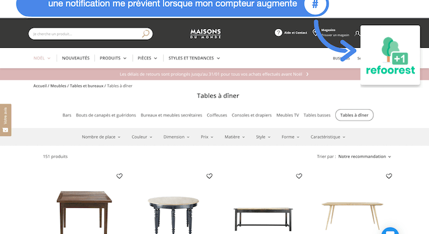Click the hashtag circle icon in the blue banner
This screenshot has width=429, height=234.
tap(315, 5)
